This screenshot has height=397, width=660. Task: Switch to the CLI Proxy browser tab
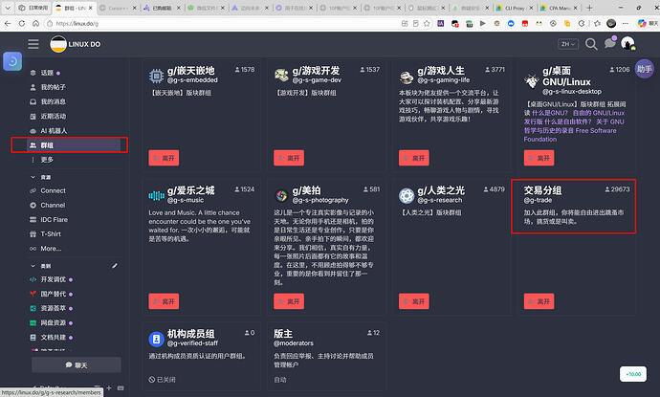[x=514, y=8]
